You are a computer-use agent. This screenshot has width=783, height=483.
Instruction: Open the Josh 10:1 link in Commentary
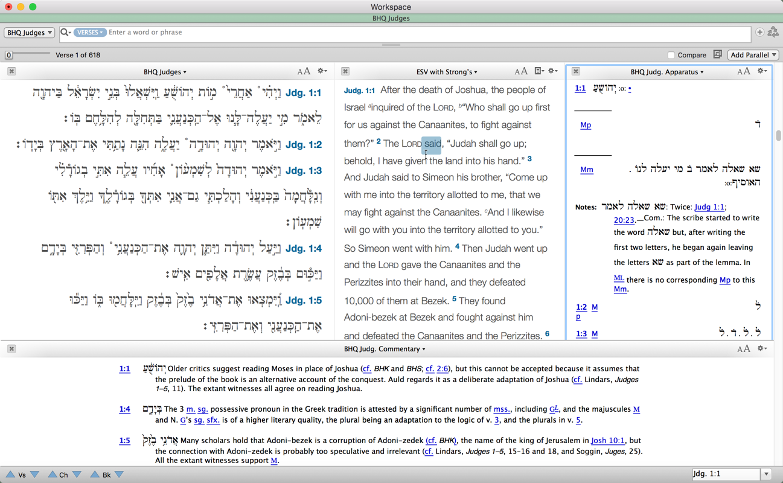click(608, 441)
